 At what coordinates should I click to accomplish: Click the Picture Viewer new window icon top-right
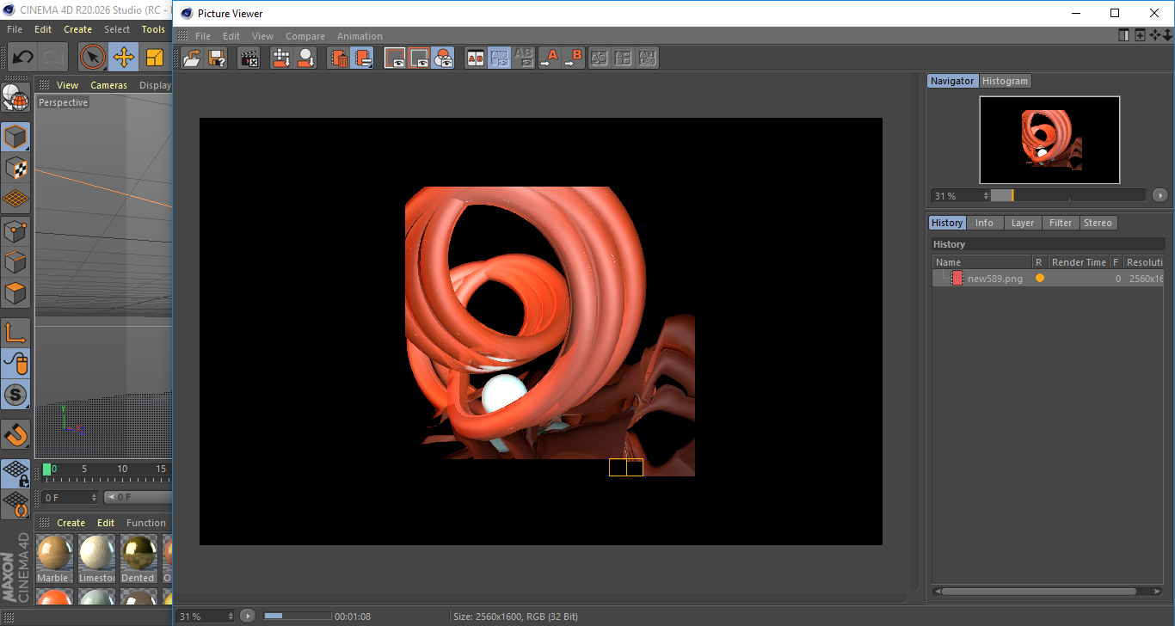tap(1140, 35)
